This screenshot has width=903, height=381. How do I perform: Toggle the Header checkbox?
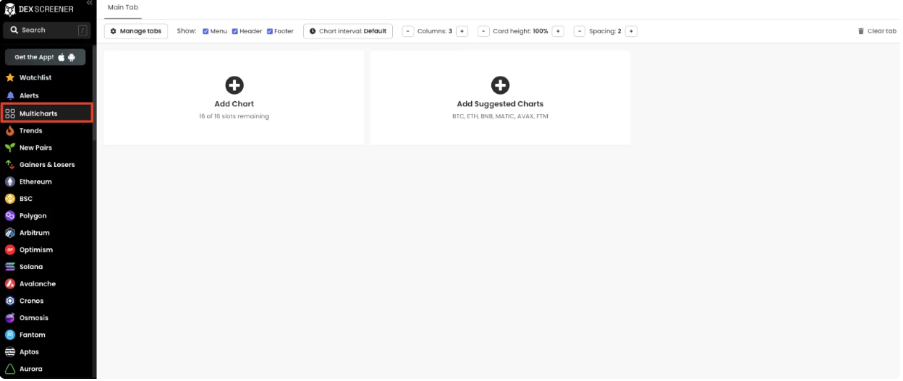pyautogui.click(x=235, y=31)
